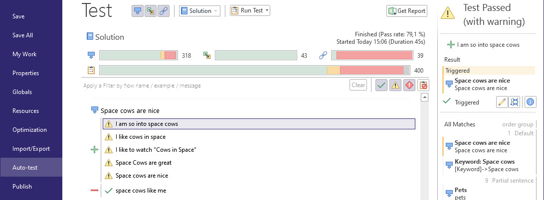Show passed tests with green checkmark filter
544x200 pixels.
coord(381,85)
